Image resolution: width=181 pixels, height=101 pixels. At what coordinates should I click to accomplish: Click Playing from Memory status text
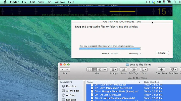pos(98,15)
